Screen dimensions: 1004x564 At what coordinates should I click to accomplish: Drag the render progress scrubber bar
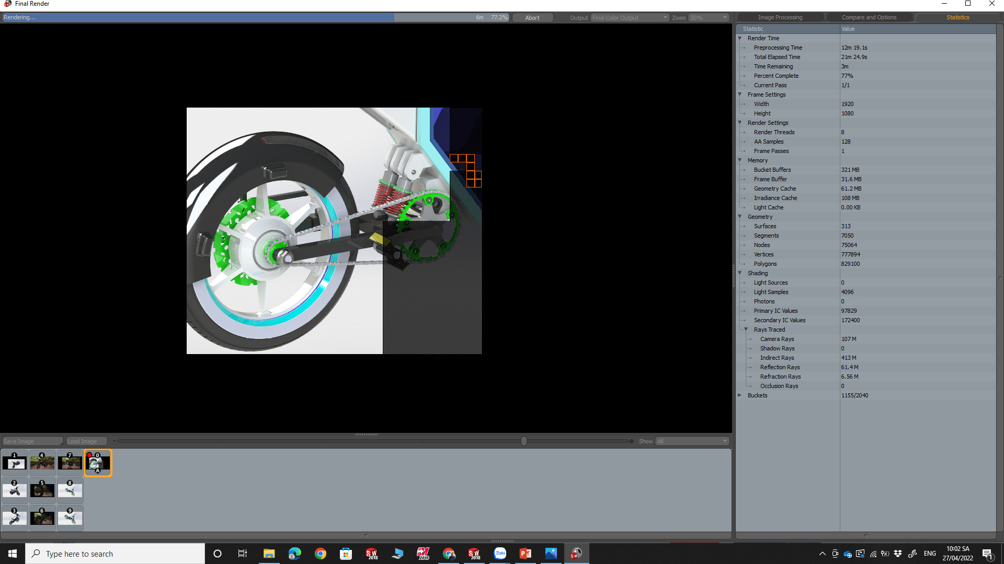(524, 441)
